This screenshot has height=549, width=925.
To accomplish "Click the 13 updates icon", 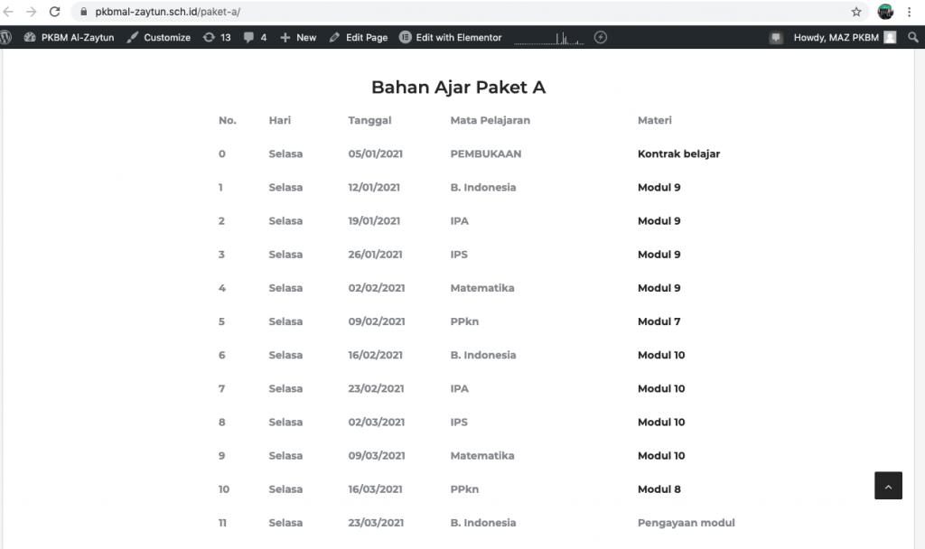I will 217,37.
